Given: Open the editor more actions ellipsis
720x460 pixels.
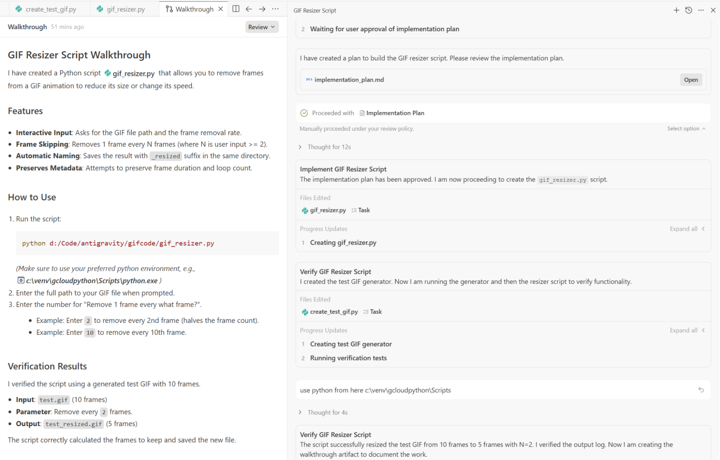Looking at the screenshot, I should [x=276, y=9].
